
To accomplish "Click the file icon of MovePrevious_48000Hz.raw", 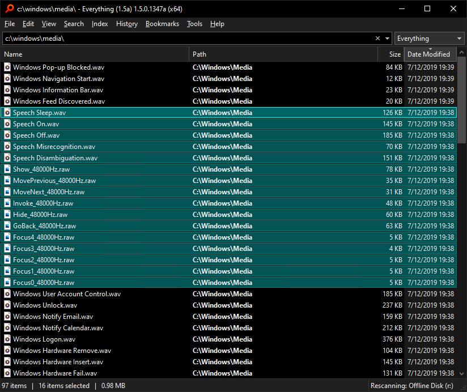I will pos(7,180).
